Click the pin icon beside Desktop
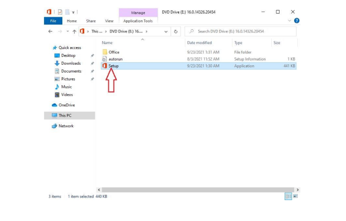Viewport: 346px width, 221px height. pos(92,55)
